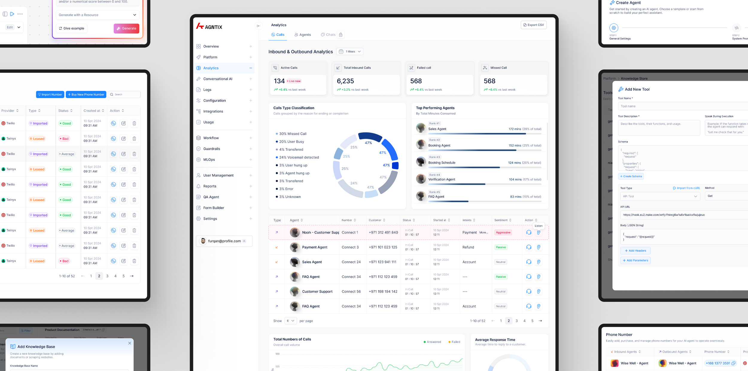Click edit icon in third phone number row
The width and height of the screenshot is (748, 371).
pyautogui.click(x=124, y=154)
